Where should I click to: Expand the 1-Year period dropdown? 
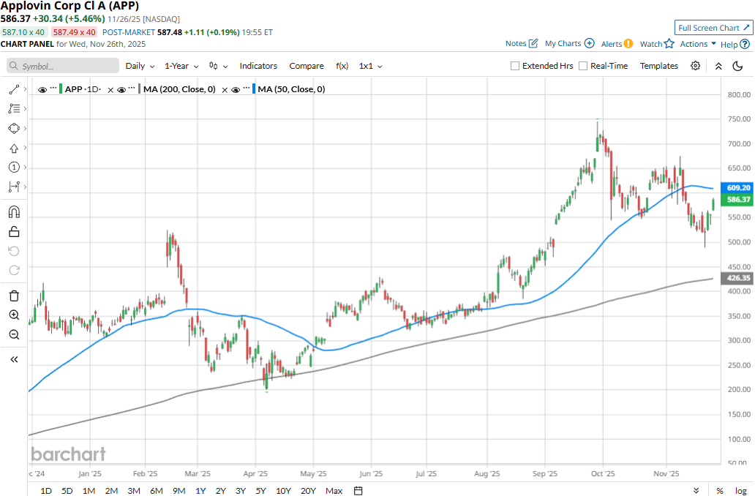pyautogui.click(x=181, y=66)
